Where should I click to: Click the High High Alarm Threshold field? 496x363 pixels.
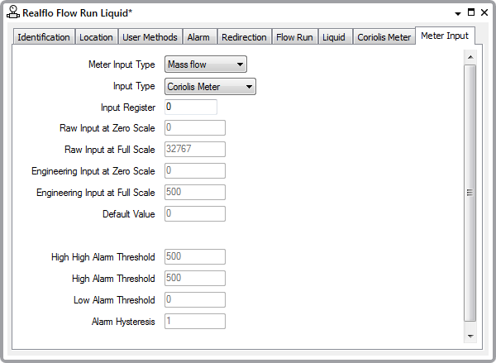pyautogui.click(x=195, y=256)
